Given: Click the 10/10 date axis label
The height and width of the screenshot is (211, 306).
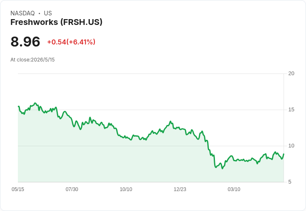Looking at the screenshot, I should tap(126, 189).
